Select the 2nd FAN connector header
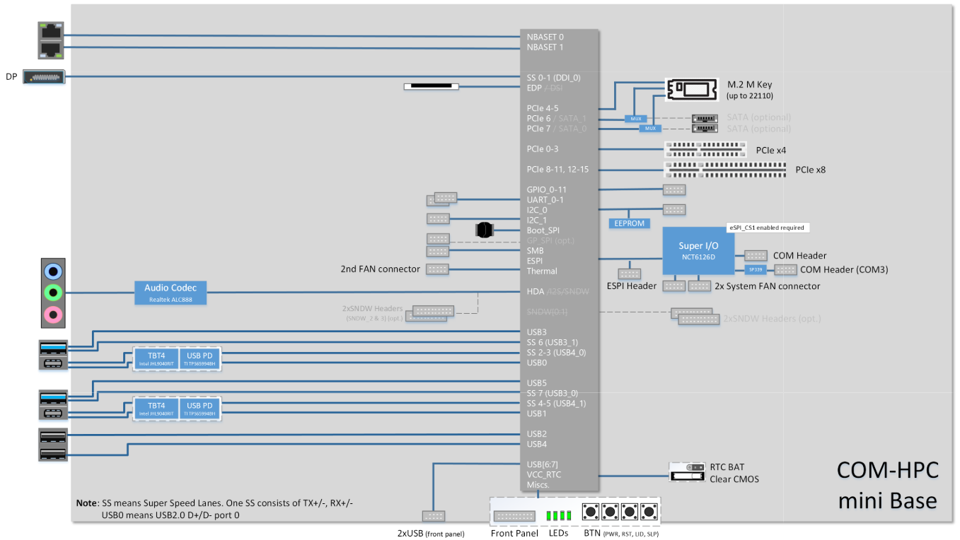This screenshot has height=540, width=960. (437, 269)
